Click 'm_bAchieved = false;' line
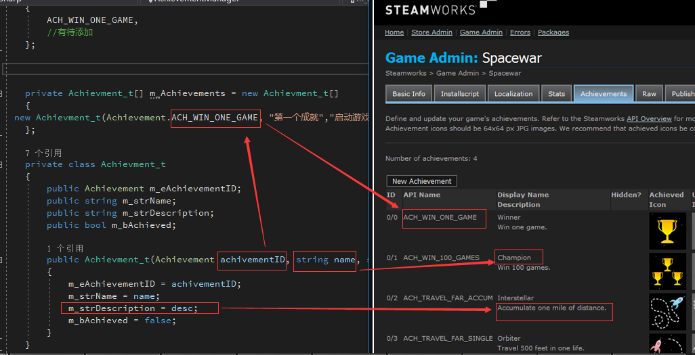The height and width of the screenshot is (355, 695). tap(123, 320)
